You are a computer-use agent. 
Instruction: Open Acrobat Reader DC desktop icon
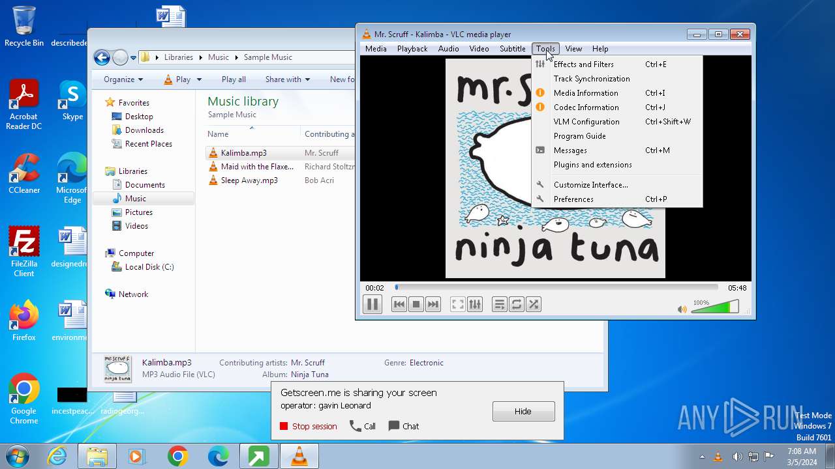(24, 105)
